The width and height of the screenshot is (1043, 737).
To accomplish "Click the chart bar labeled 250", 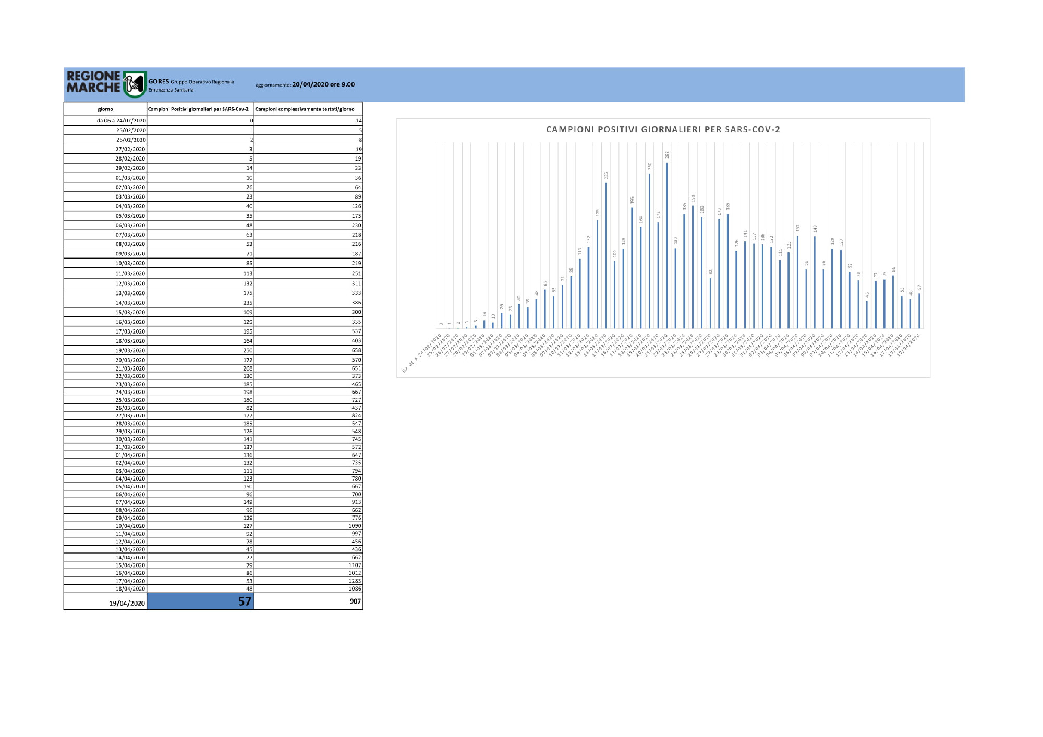I will [649, 251].
